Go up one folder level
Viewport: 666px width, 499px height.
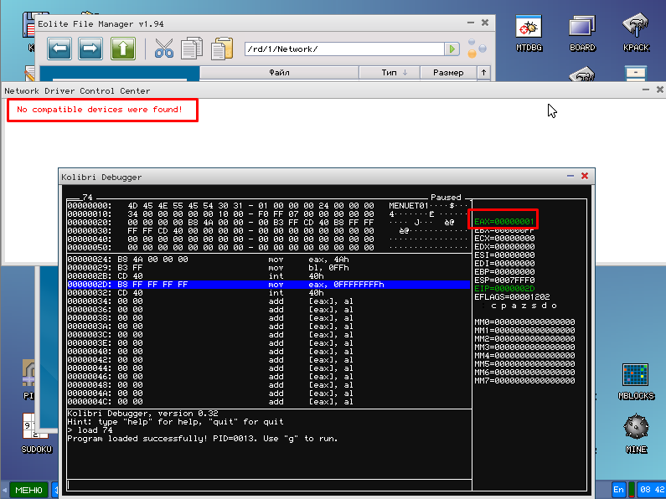123,49
